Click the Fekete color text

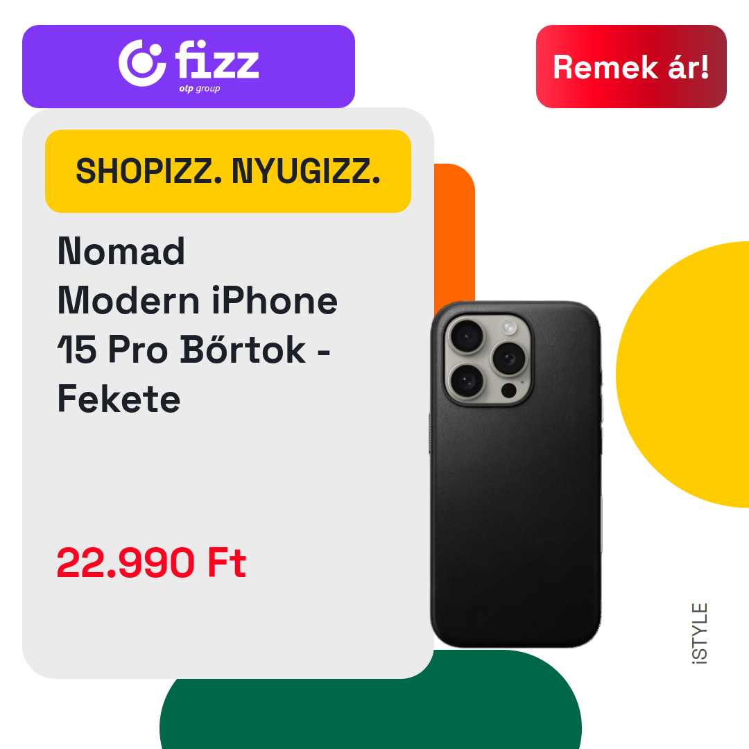119,399
